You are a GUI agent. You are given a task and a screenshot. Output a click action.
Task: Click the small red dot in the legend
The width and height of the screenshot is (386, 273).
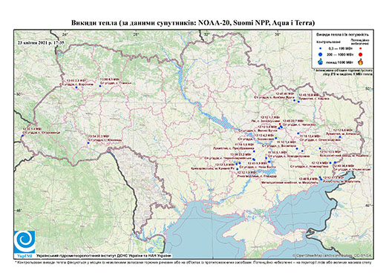[360, 48]
